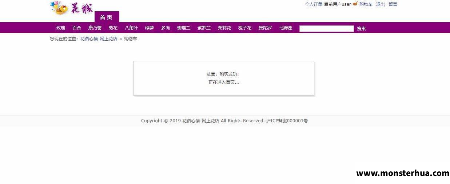Click the 当前用户user text
The height and width of the screenshot is (184, 450).
click(x=338, y=4)
